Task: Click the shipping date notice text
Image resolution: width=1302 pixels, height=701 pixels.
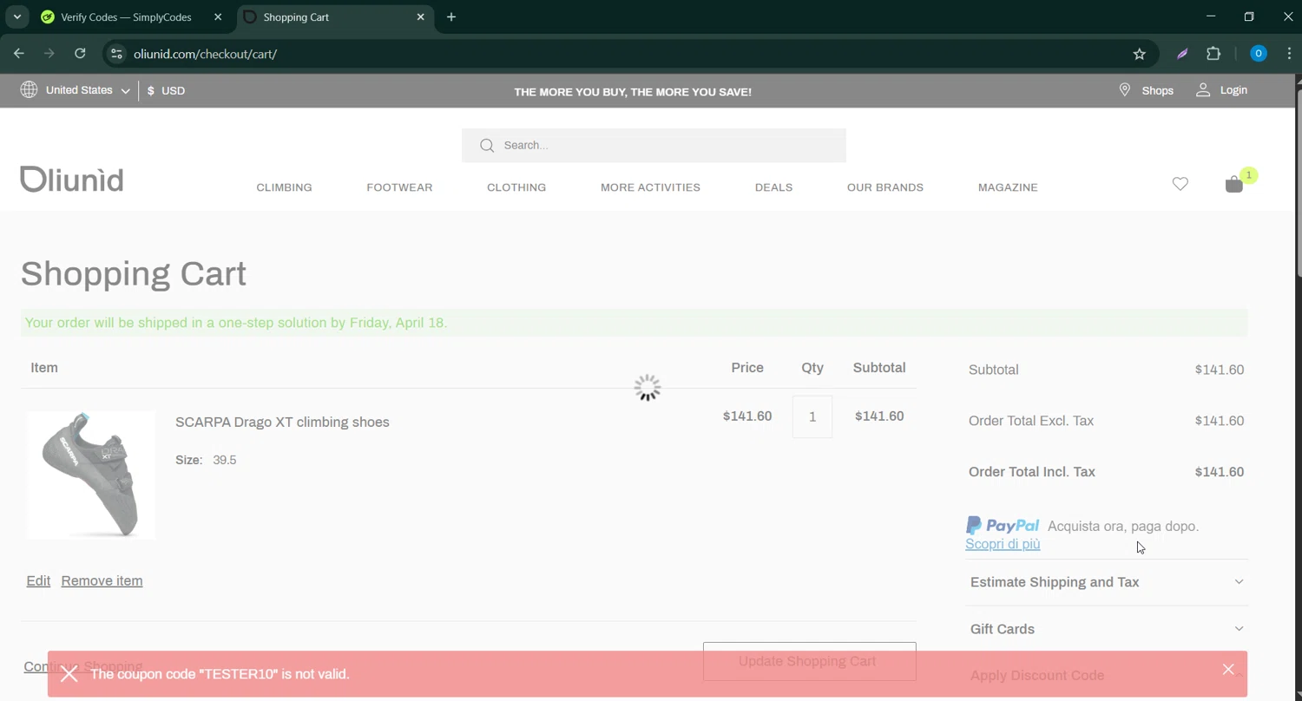Action: click(236, 323)
